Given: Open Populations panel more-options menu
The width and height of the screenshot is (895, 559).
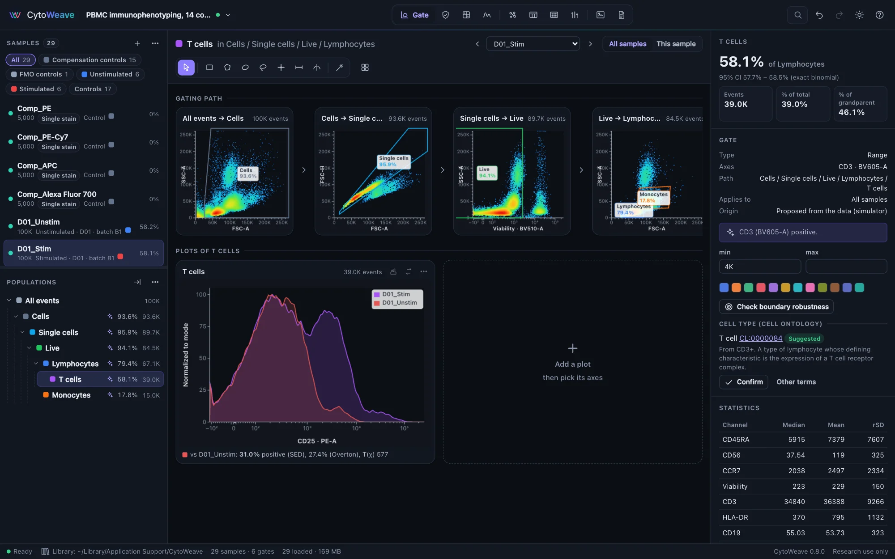Looking at the screenshot, I should pyautogui.click(x=155, y=282).
